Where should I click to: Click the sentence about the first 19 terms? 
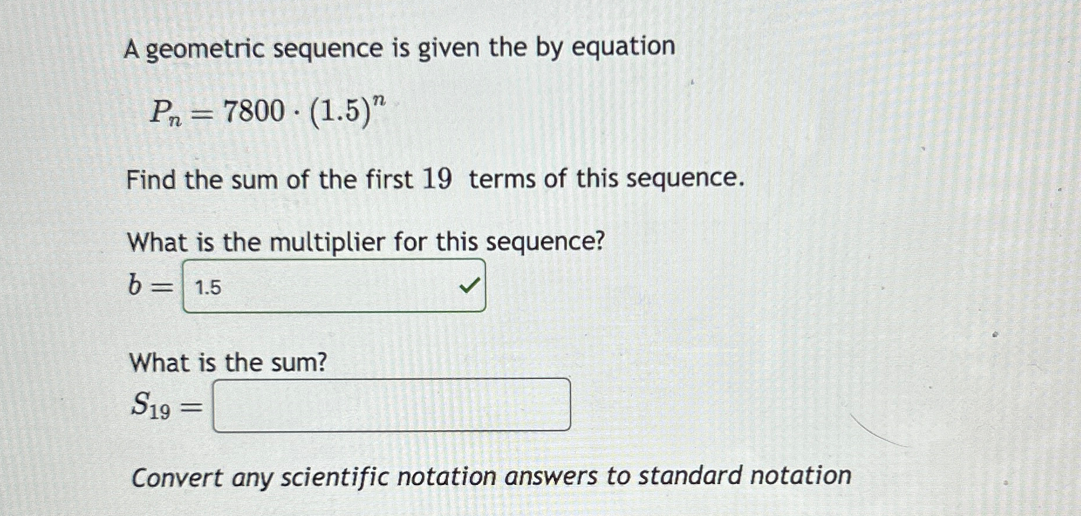pos(436,179)
